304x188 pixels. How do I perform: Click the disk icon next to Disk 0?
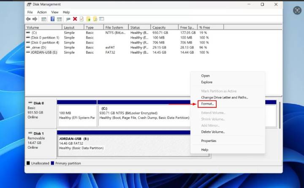(30, 103)
